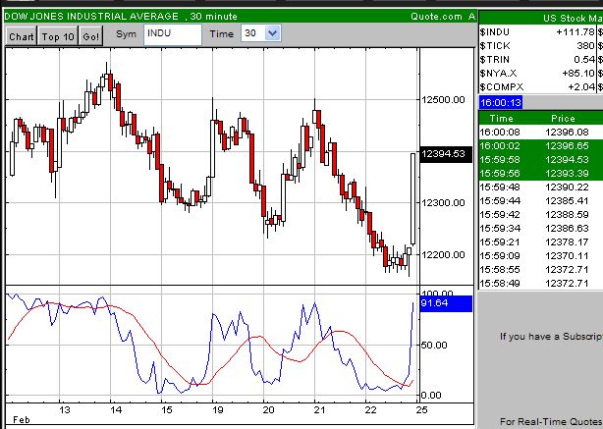Select the $COMPX symbol row

point(540,85)
